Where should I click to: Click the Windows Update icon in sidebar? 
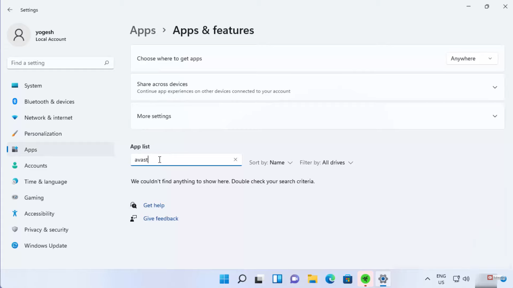(x=15, y=245)
